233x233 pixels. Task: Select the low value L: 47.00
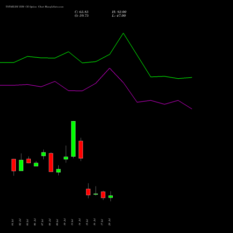(x=119, y=16)
